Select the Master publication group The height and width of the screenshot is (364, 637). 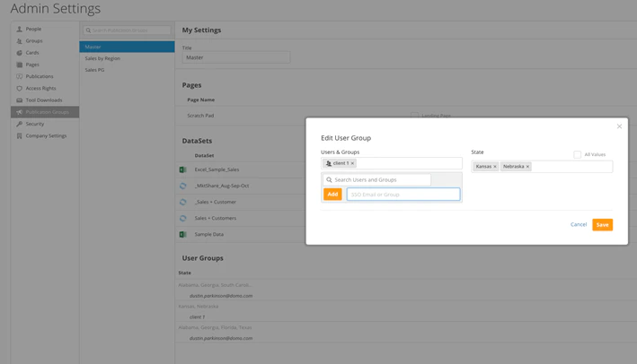click(x=127, y=47)
